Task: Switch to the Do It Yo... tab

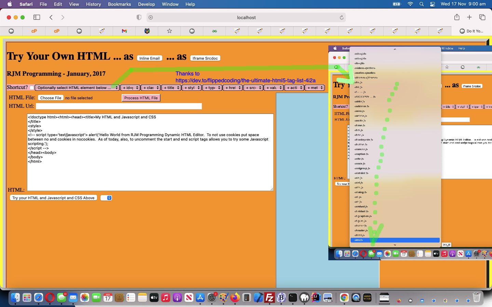Action: [x=471, y=31]
